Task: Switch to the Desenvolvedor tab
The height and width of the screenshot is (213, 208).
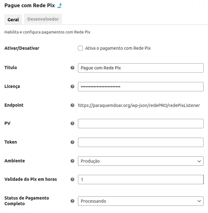Action: [43, 19]
